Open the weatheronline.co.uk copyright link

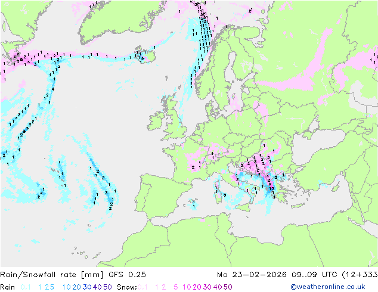[327, 287]
